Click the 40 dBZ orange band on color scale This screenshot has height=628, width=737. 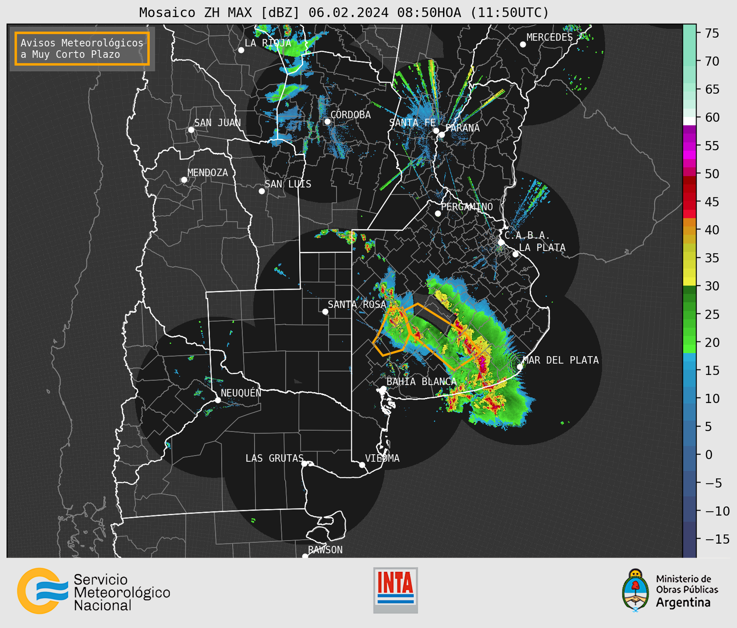[x=689, y=230]
